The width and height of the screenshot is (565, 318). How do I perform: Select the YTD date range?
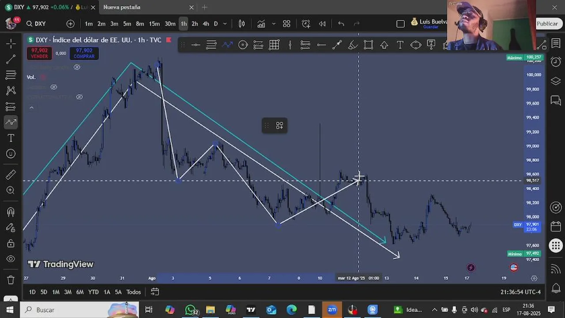(93, 292)
